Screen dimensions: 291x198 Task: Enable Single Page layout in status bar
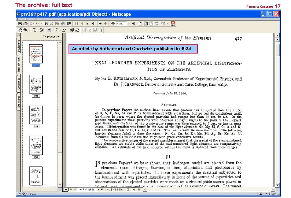click(x=128, y=190)
